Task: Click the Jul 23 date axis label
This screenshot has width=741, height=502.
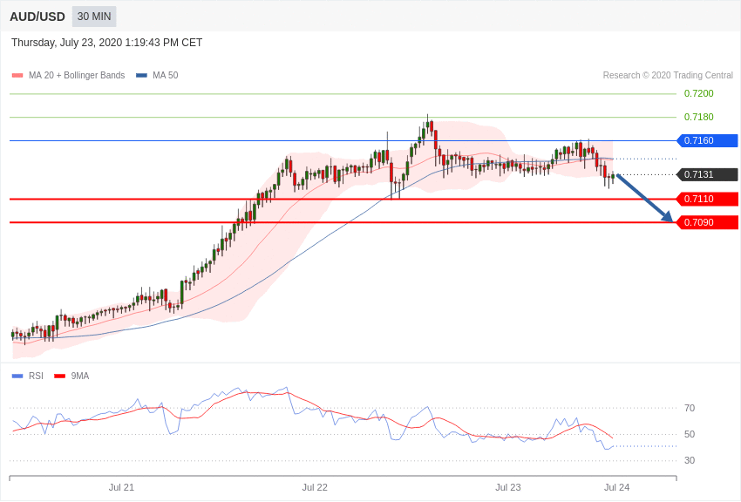Action: 508,487
